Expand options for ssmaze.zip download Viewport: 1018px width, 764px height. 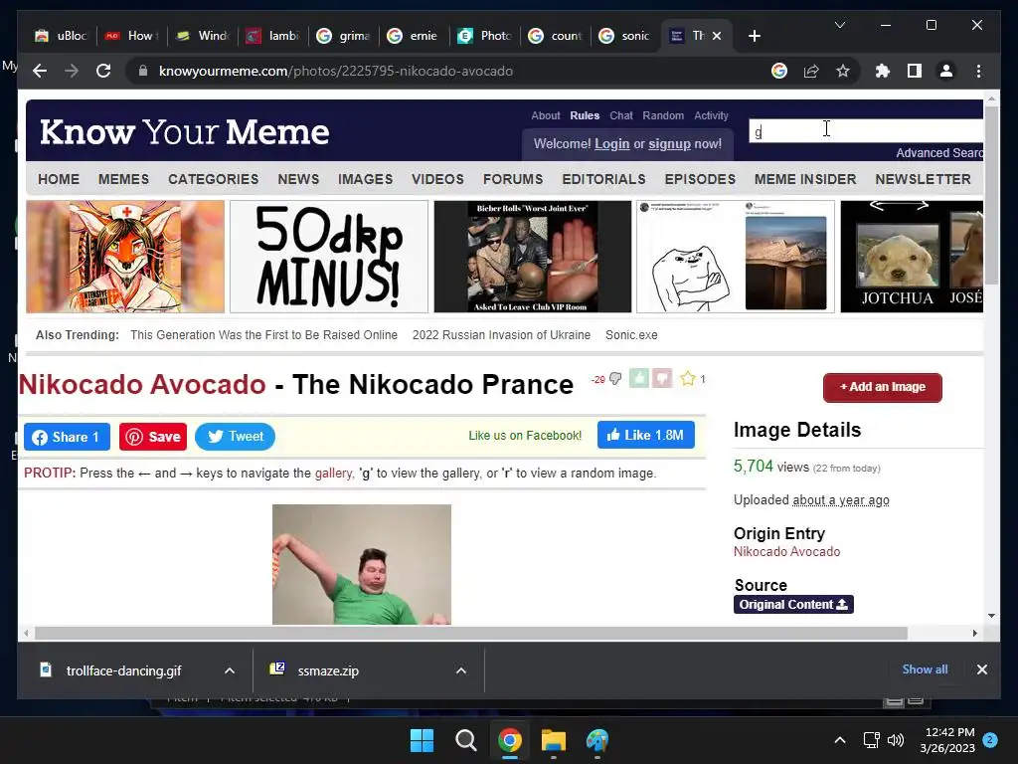click(x=461, y=670)
